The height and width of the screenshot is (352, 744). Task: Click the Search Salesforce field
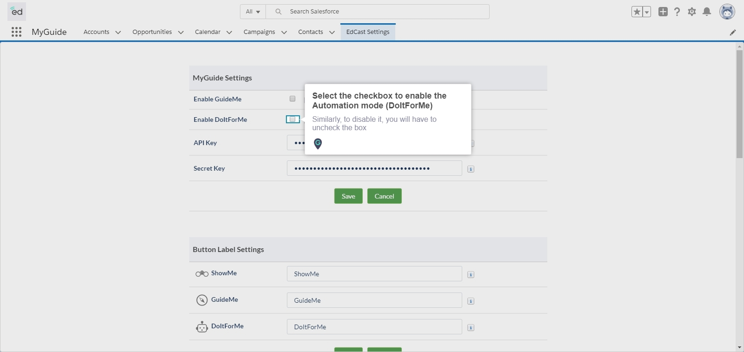378,12
